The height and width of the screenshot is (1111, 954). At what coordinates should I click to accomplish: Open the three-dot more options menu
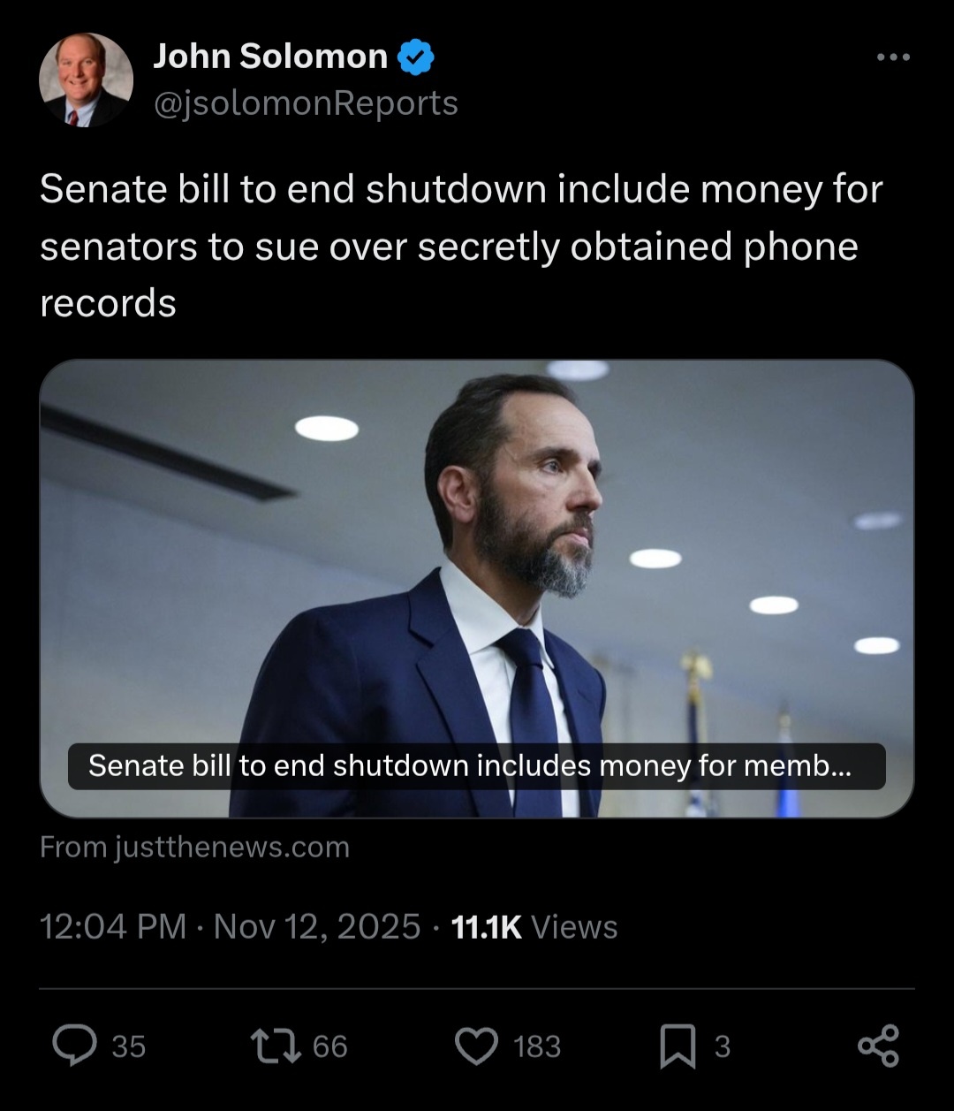tap(893, 57)
